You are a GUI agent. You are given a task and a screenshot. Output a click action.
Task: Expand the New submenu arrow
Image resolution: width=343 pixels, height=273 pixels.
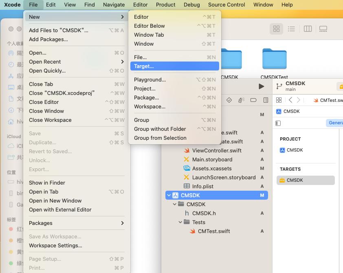(122, 17)
